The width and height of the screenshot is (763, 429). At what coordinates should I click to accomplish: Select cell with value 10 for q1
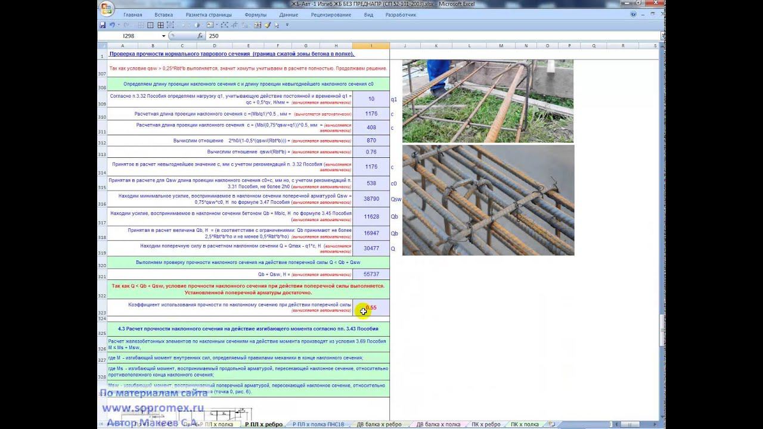tap(371, 99)
